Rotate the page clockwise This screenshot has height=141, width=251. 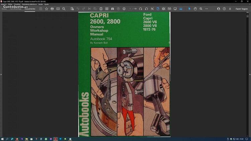[141, 9]
